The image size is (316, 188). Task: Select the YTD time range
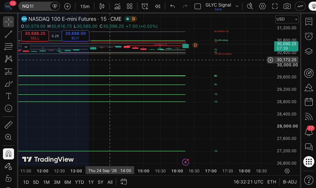click(x=79, y=182)
